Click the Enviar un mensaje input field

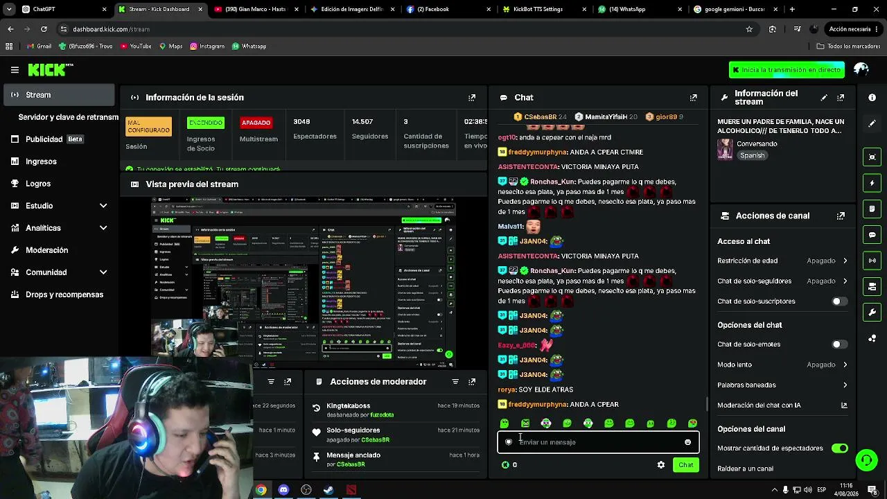click(x=598, y=442)
